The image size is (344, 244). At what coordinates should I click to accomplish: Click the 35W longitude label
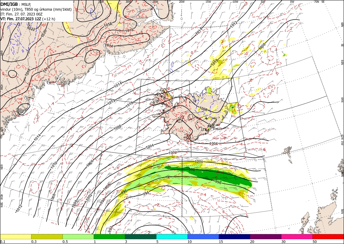click(x=101, y=1)
